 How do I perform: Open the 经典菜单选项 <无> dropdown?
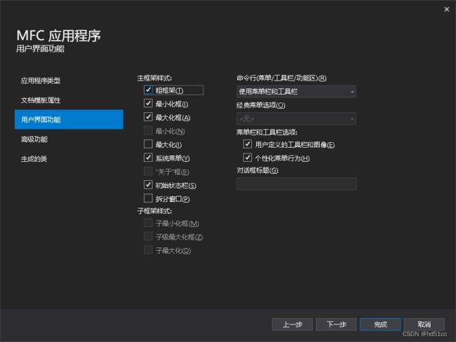tap(296, 119)
